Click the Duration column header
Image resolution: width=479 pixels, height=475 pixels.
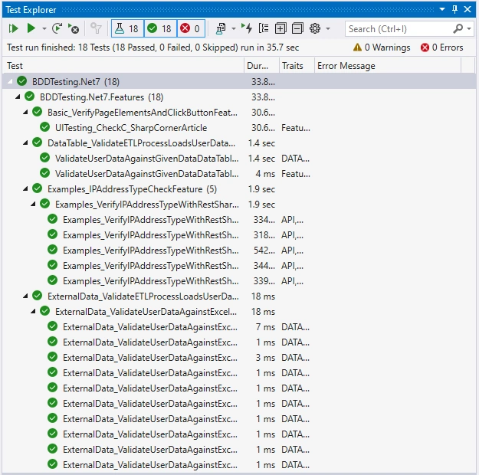click(261, 66)
